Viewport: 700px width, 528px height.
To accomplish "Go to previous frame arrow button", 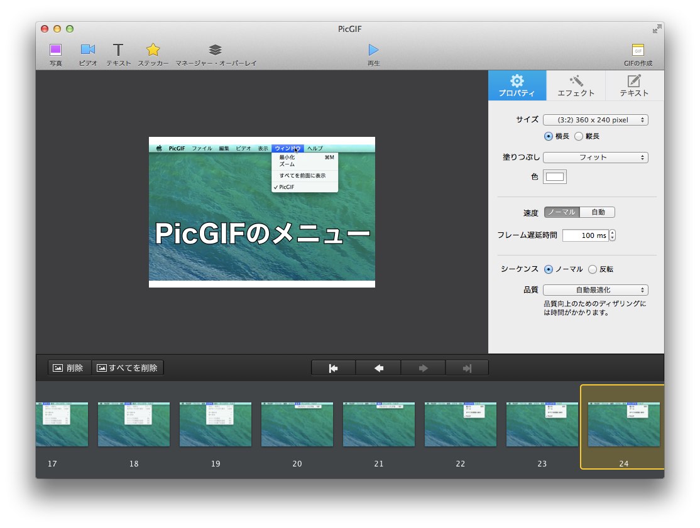I will (x=378, y=369).
